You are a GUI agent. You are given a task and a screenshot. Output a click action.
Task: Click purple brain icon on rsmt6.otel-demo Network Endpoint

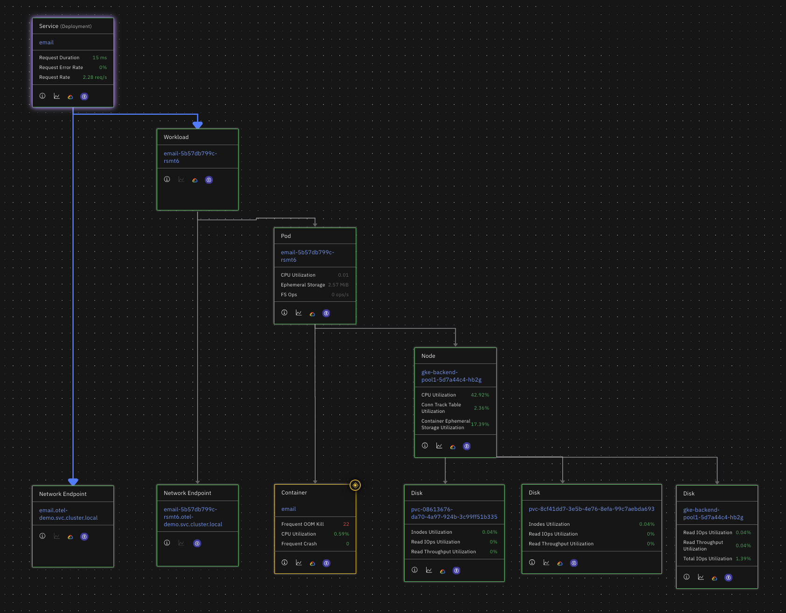tap(197, 543)
